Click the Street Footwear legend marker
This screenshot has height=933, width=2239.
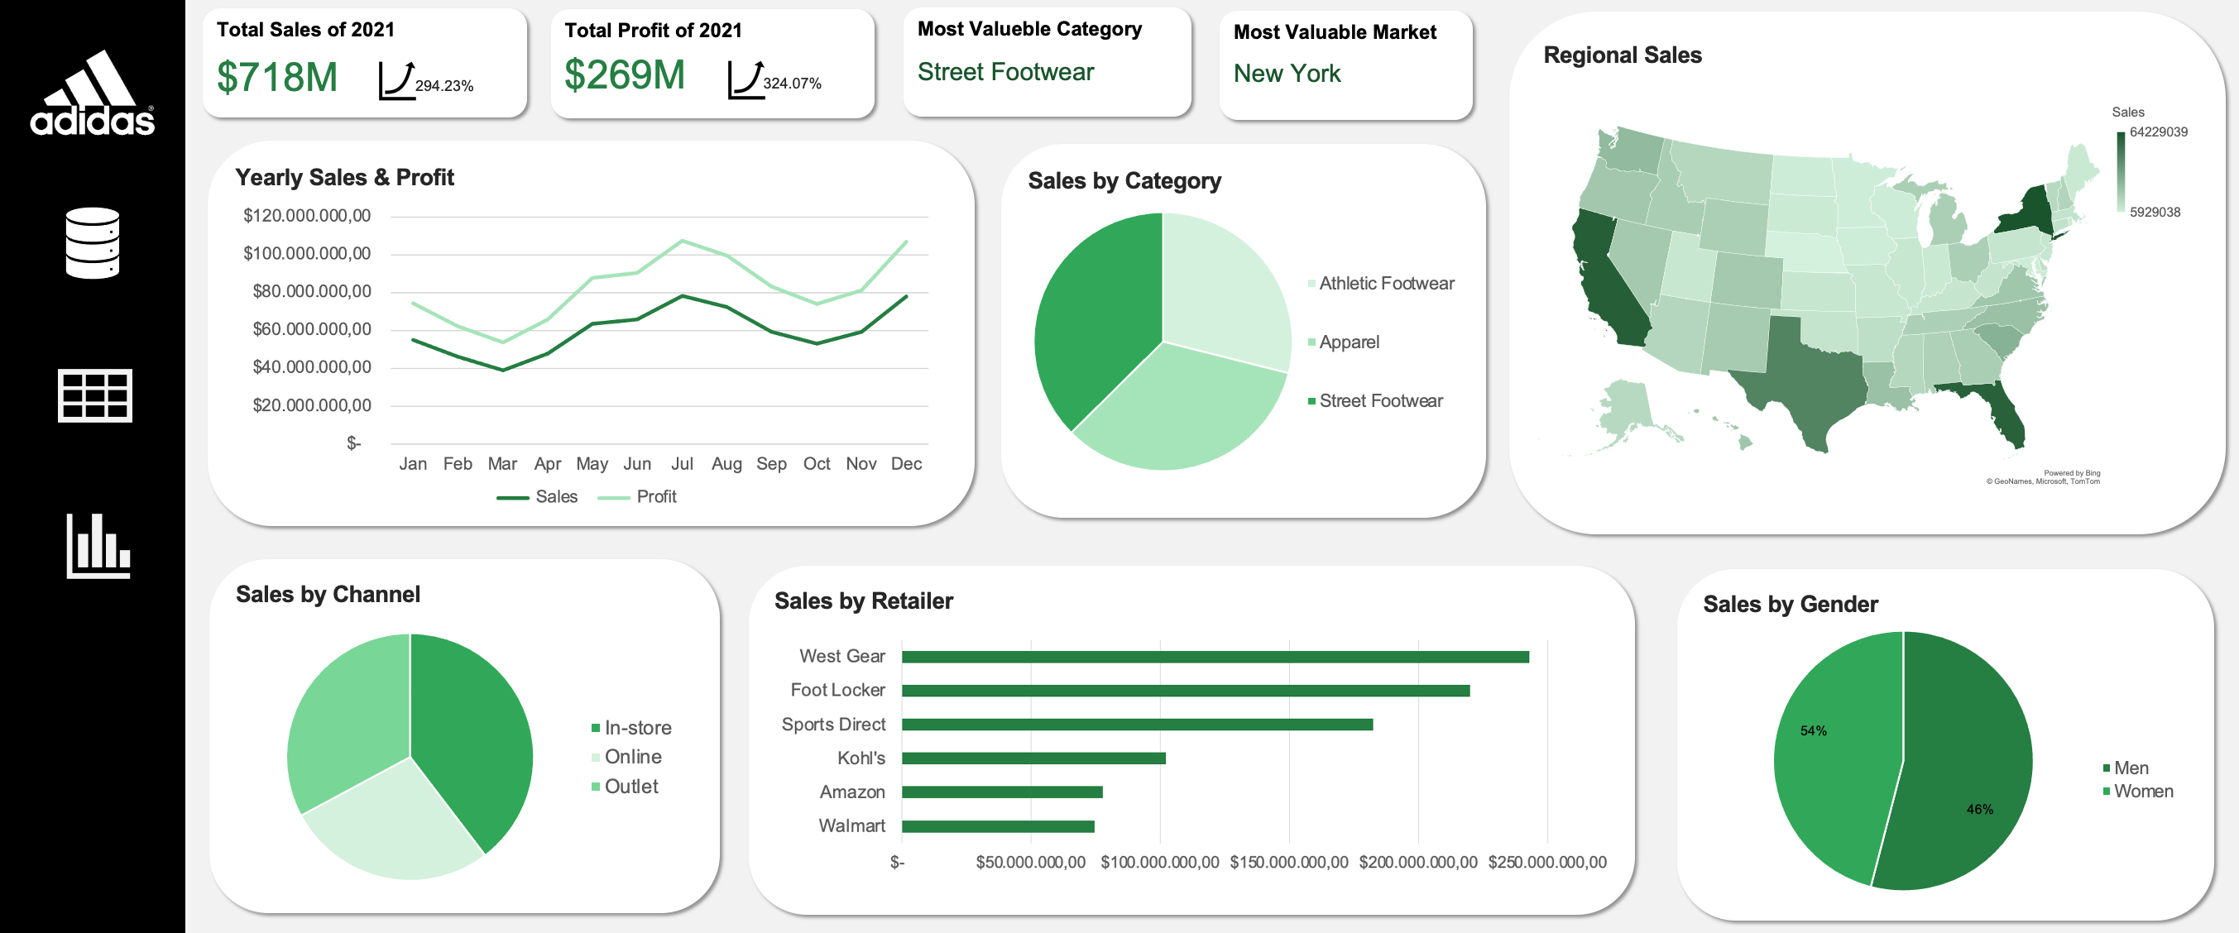(1311, 401)
